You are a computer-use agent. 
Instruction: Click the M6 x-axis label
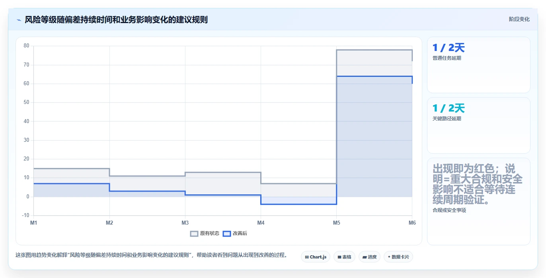(x=412, y=223)
